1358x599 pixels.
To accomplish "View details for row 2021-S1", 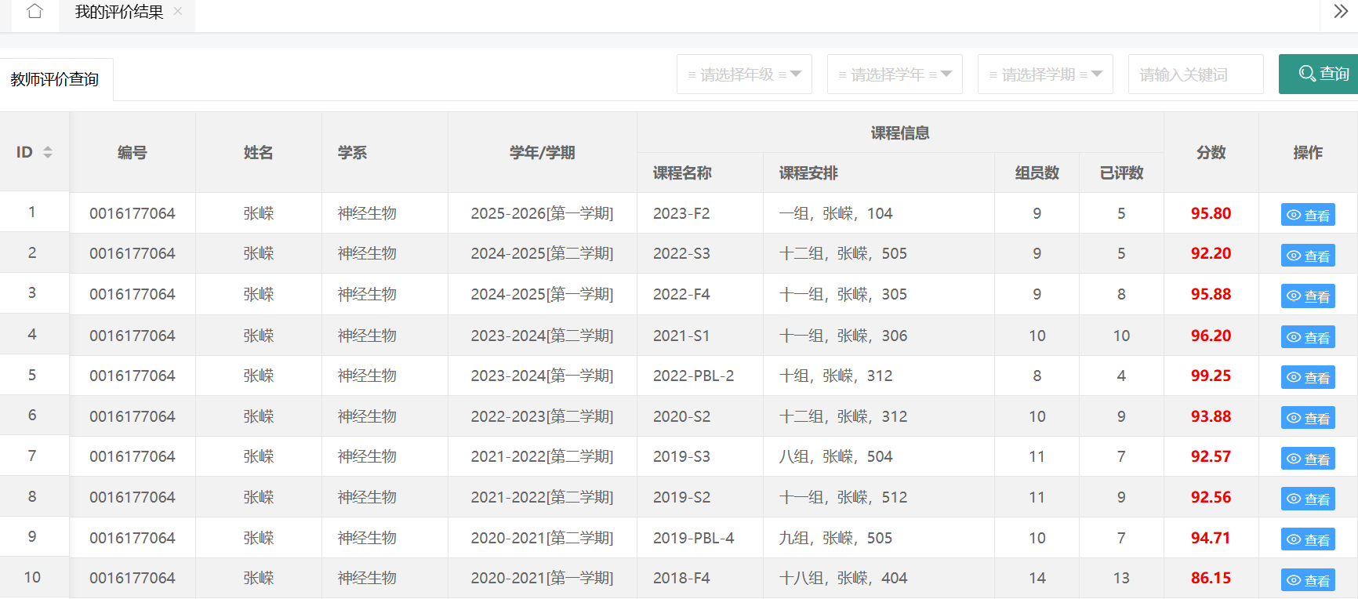I will click(1308, 337).
